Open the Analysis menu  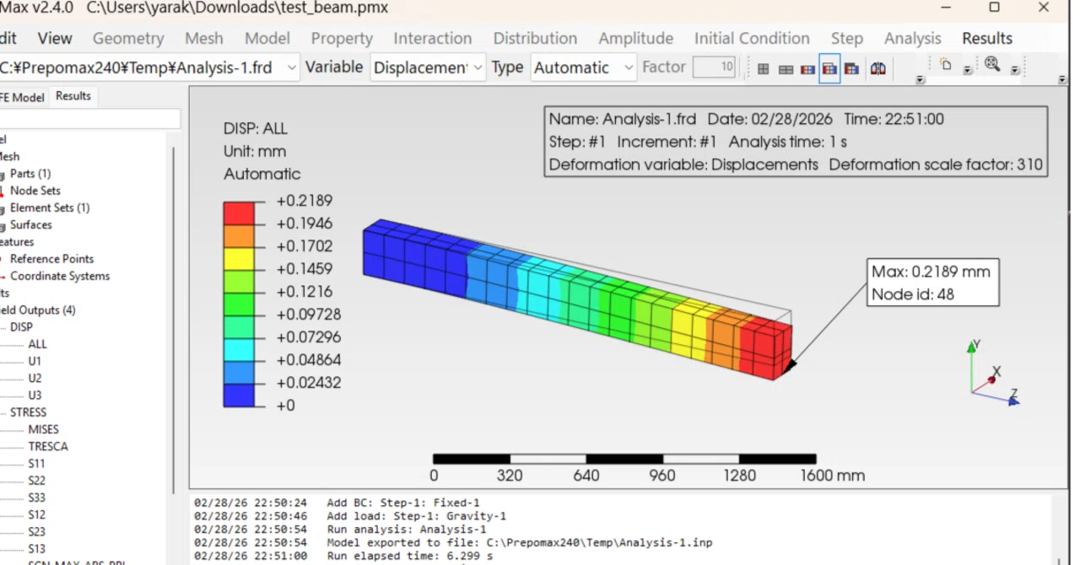click(913, 38)
